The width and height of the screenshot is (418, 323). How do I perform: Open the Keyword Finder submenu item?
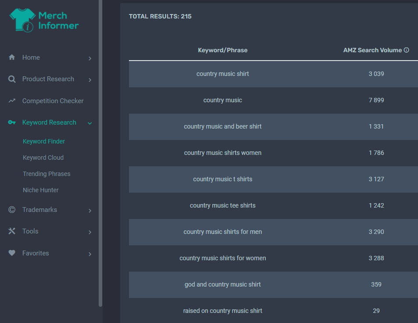coord(44,141)
